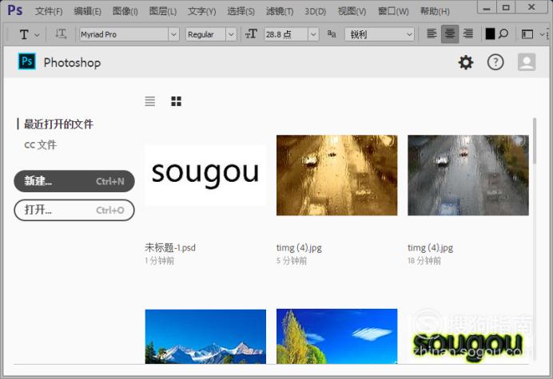The image size is (553, 379).
Task: Open the help question mark icon
Action: tap(495, 62)
